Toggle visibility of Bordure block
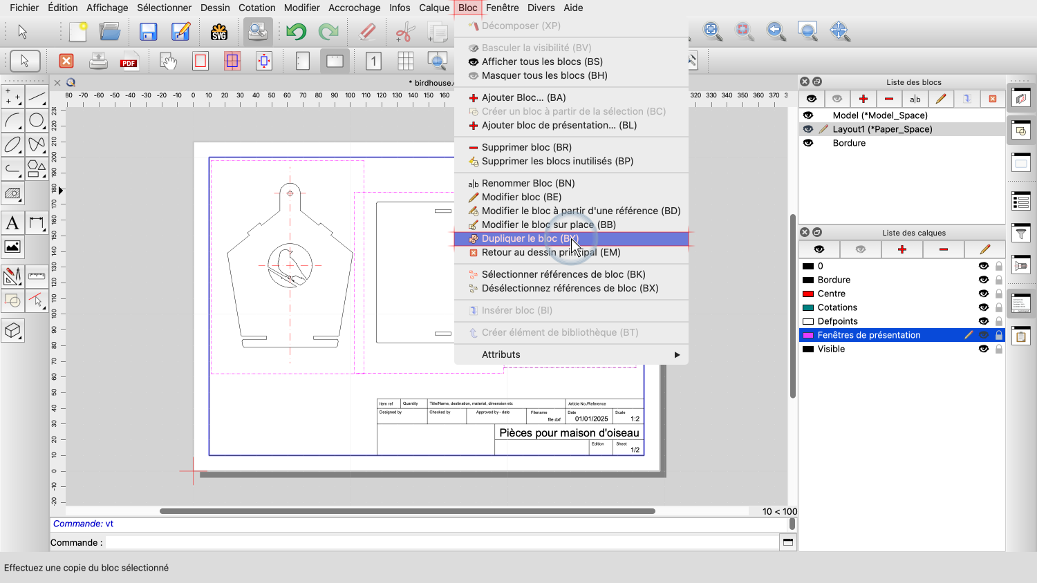This screenshot has height=583, width=1037. (x=808, y=143)
